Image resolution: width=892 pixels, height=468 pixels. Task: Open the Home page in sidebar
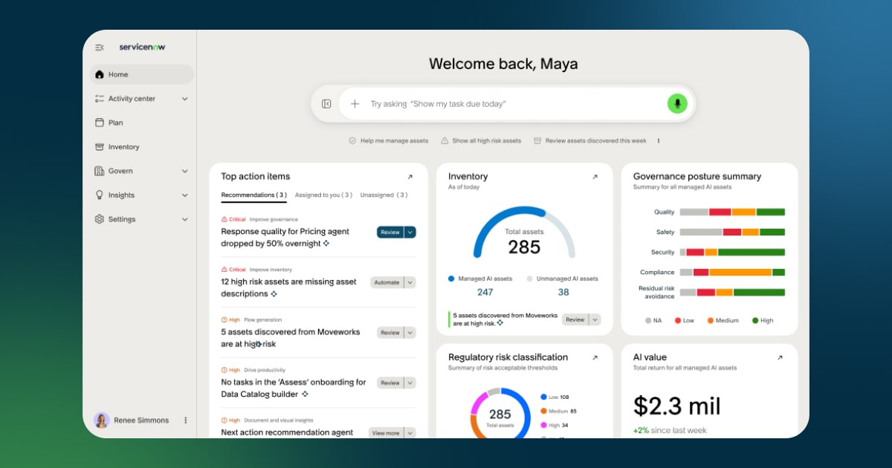coord(141,74)
